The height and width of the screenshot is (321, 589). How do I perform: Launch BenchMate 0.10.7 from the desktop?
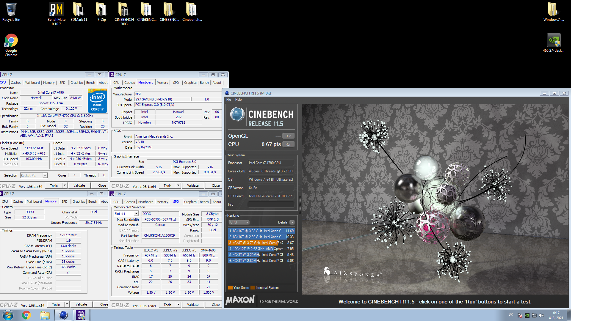click(57, 14)
